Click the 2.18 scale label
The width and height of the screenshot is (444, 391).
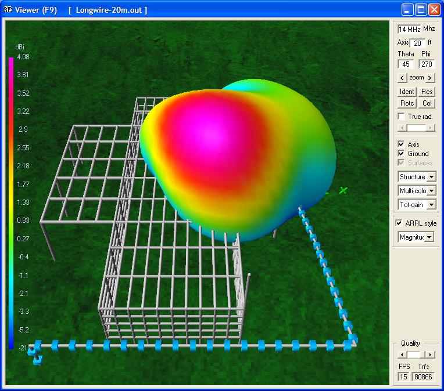23,166
